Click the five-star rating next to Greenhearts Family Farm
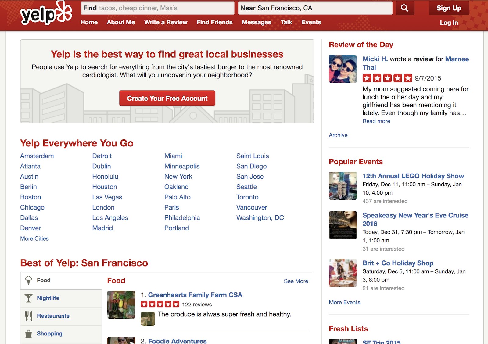The height and width of the screenshot is (344, 488). (x=160, y=304)
